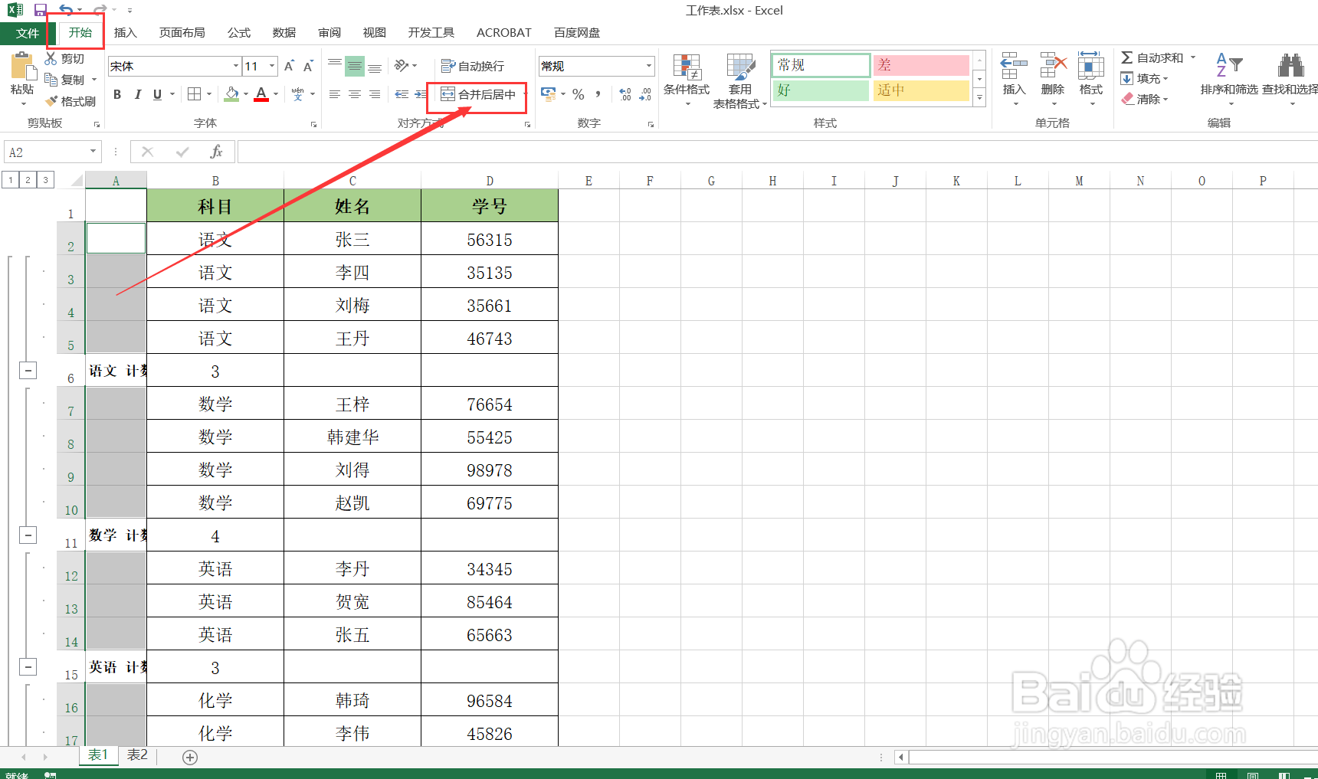Toggle Bold formatting
This screenshot has width=1318, height=779.
tap(117, 94)
